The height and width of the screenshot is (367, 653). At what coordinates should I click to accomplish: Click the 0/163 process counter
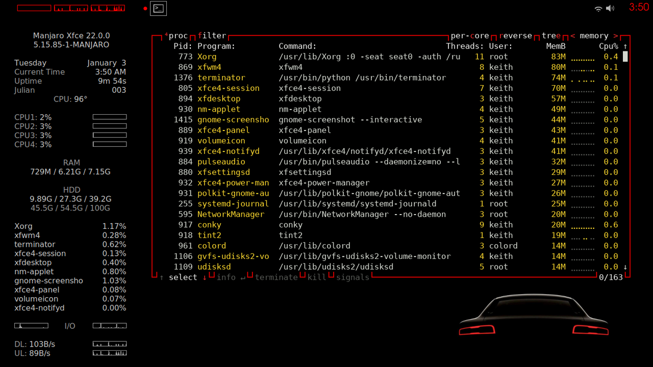coord(611,277)
